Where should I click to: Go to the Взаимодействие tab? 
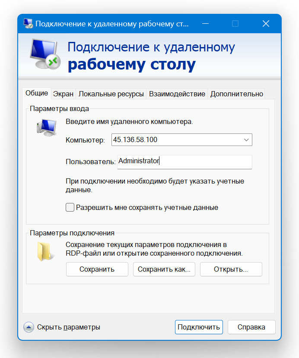177,94
